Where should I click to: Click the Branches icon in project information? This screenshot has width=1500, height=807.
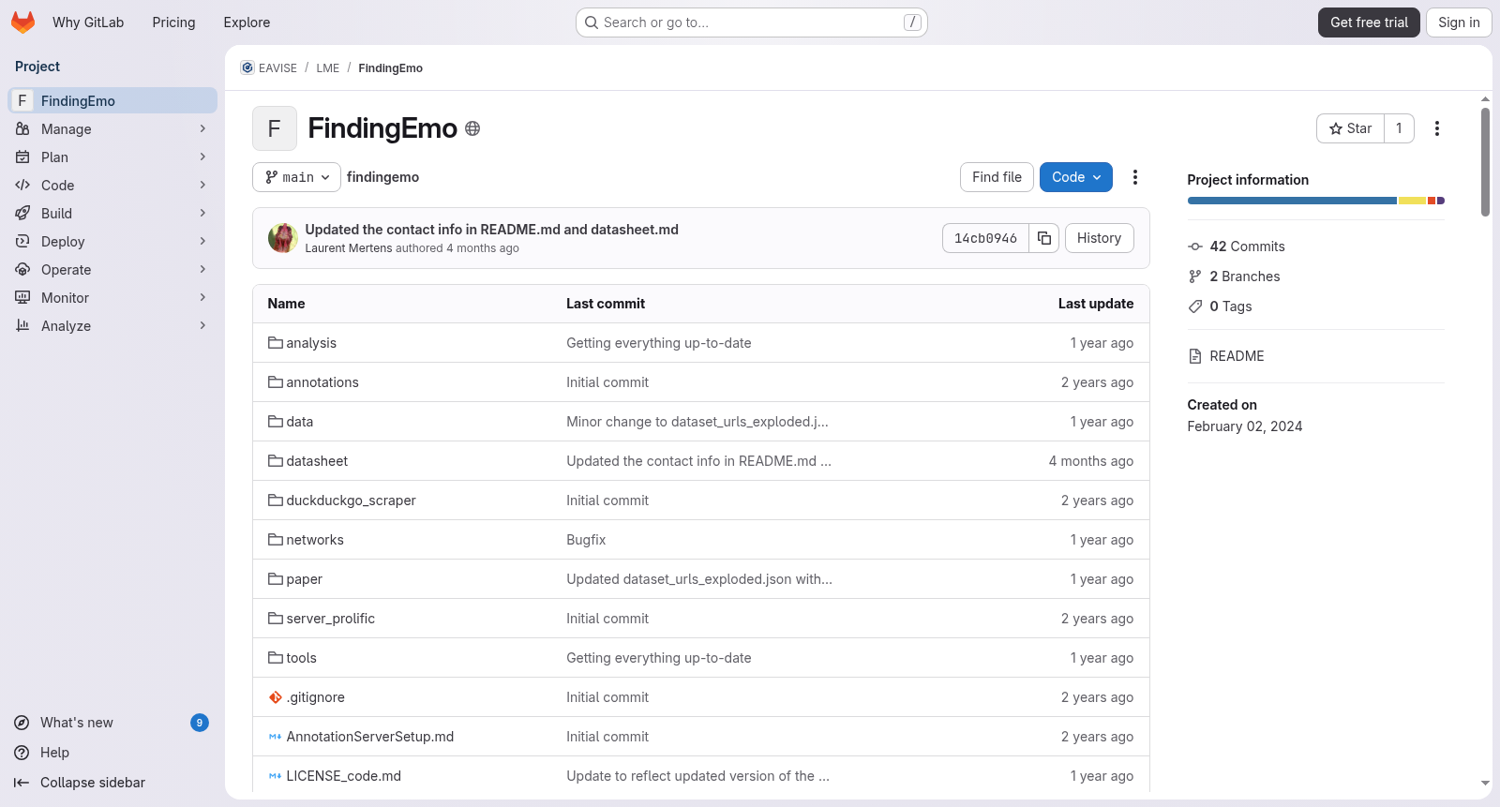[x=1195, y=276]
